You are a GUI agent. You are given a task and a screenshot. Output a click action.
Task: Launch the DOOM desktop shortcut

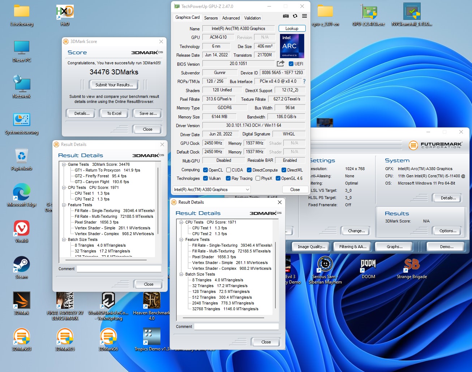[x=368, y=268]
